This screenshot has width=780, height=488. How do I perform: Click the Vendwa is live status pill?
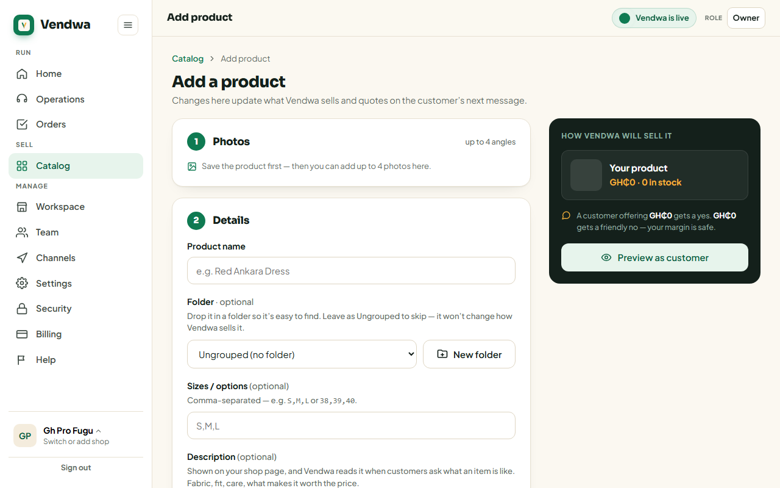point(654,18)
